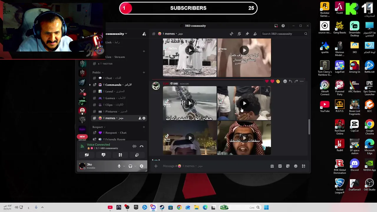Viewport: 377px width, 212px height.
Task: Click the Windows Start button
Action: [266, 207]
